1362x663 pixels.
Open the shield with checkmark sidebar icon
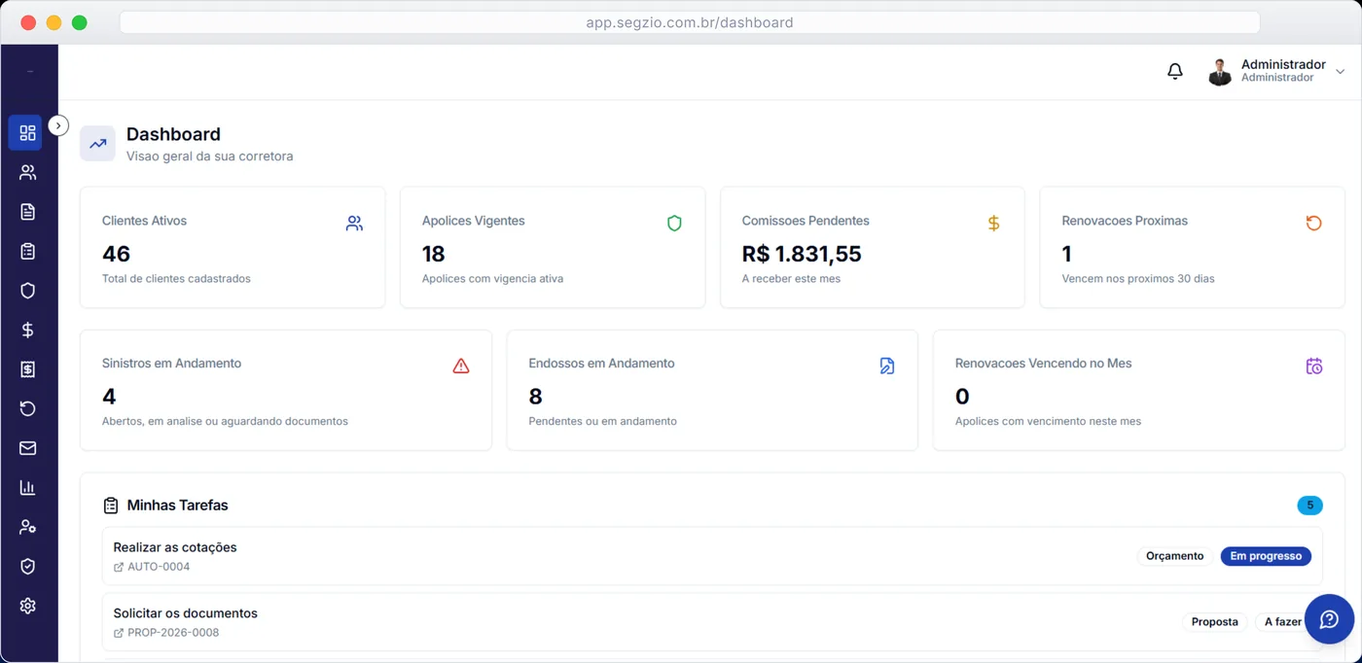pyautogui.click(x=27, y=566)
